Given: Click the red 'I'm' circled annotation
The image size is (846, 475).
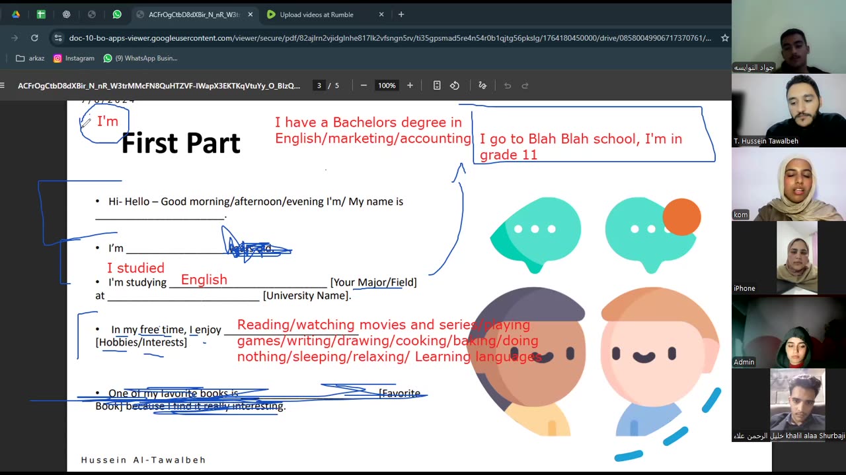Looking at the screenshot, I should pos(107,121).
